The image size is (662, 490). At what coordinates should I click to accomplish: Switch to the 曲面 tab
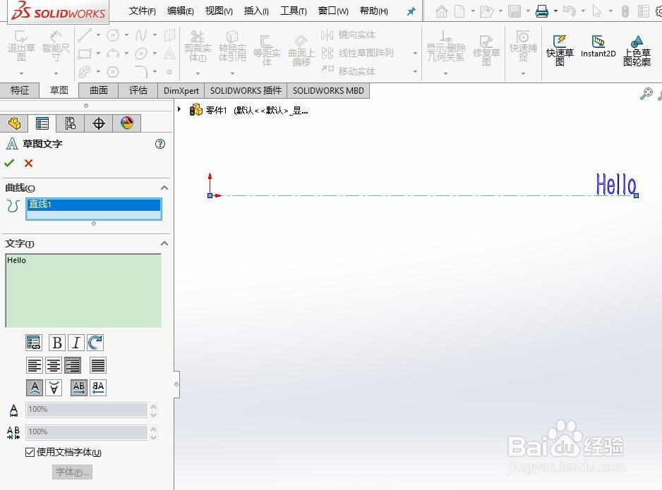99,90
